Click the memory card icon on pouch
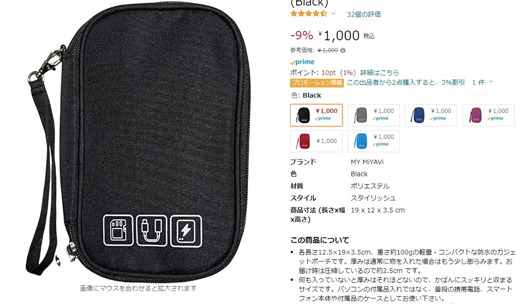Screen dimensions: 516x304 point(118,230)
